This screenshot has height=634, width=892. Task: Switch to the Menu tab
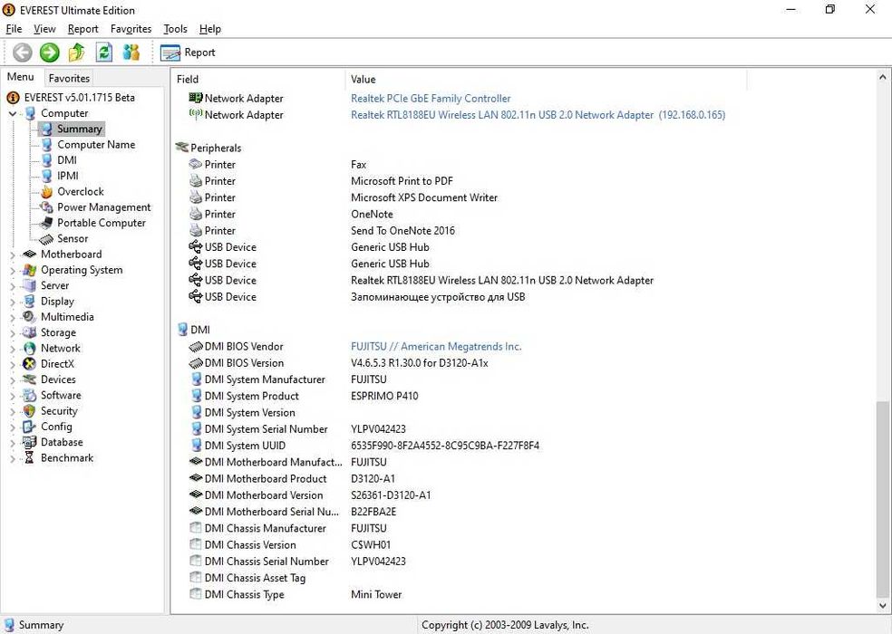(x=21, y=77)
